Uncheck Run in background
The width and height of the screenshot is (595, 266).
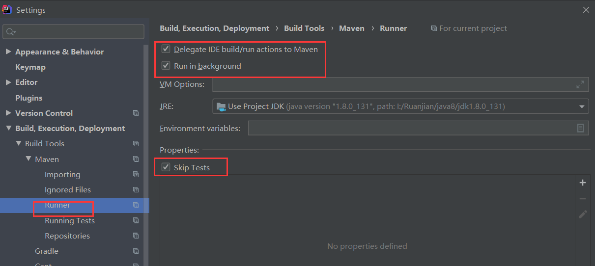point(166,66)
